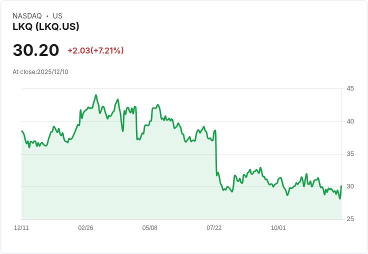Click the +2.03(+7.21%) price change

(x=95, y=50)
